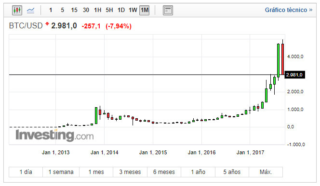Show the Máx. range

tap(266, 172)
